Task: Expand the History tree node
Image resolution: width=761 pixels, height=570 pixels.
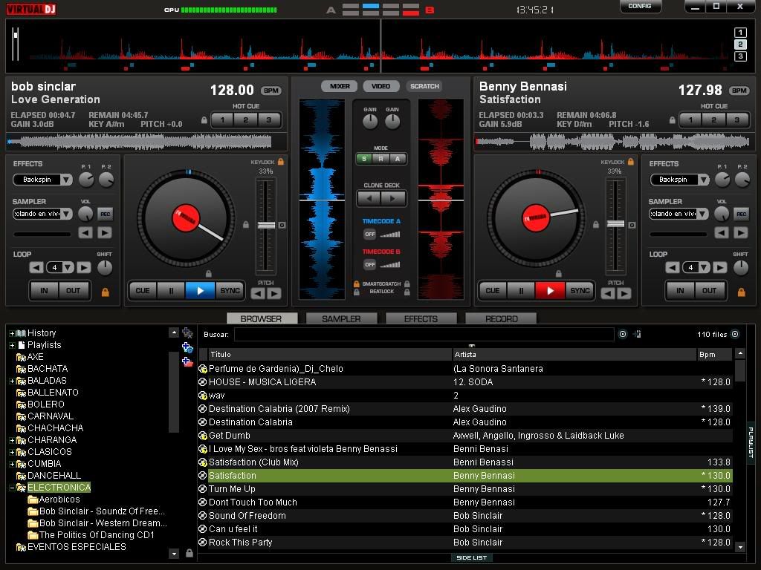Action: (x=12, y=333)
